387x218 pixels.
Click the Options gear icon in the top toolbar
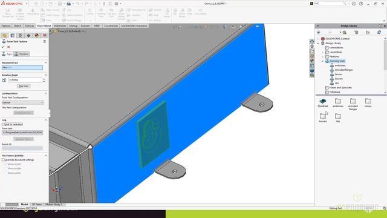point(116,4)
